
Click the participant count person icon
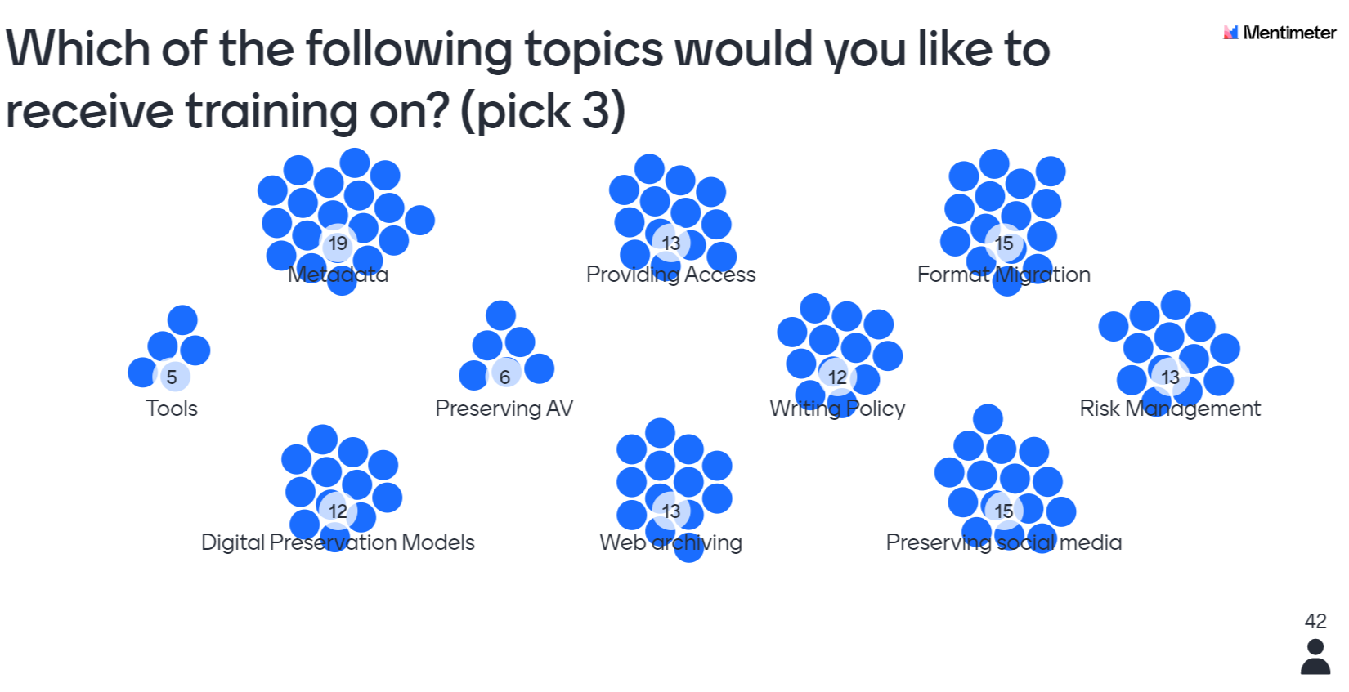pos(1315,657)
